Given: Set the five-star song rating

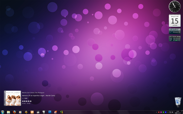Looking at the screenshot, I should click(x=27, y=101).
